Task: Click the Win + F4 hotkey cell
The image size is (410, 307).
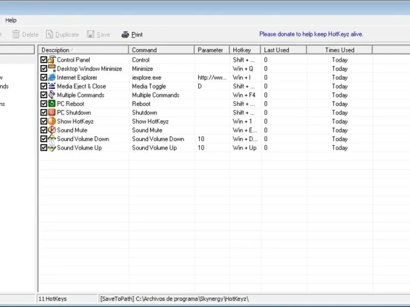Action: pos(244,95)
